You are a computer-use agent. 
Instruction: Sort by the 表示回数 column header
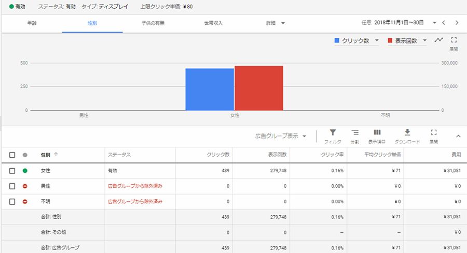click(x=277, y=155)
